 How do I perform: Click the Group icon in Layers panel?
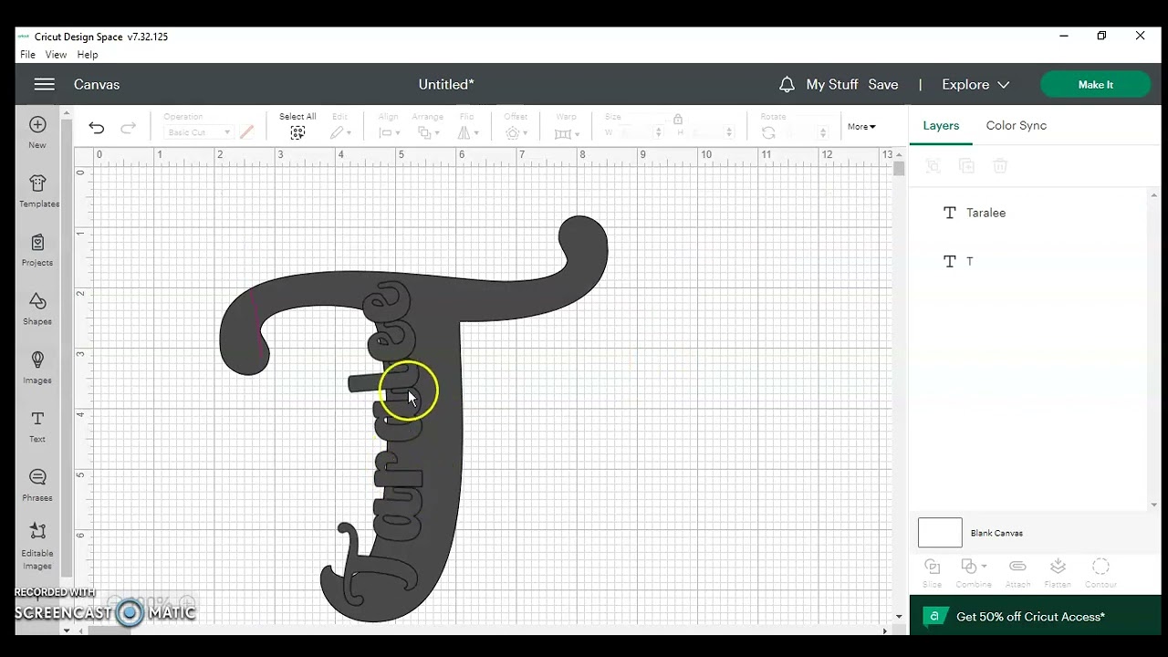click(x=933, y=166)
